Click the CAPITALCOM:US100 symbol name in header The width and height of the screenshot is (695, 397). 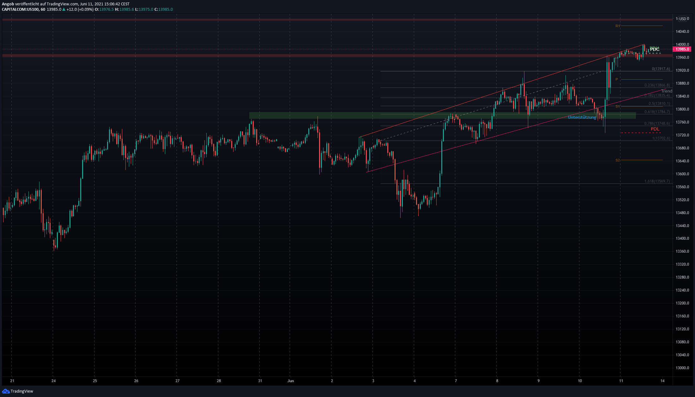(20, 9)
